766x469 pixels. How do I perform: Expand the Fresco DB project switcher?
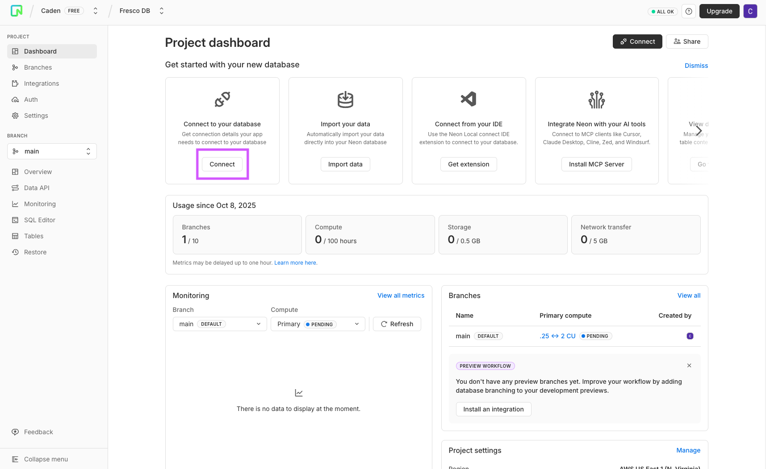point(162,11)
